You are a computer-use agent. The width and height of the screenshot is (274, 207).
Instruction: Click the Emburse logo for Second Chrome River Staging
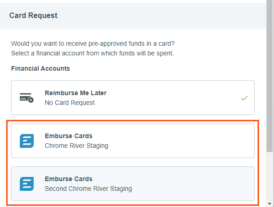[x=27, y=184]
